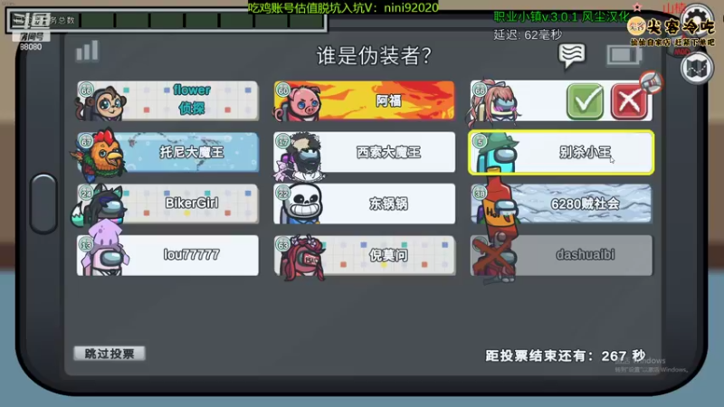Image resolution: width=724 pixels, height=407 pixels.
Task: Click the latency text 延迟: 62毫秒
Action: click(528, 34)
